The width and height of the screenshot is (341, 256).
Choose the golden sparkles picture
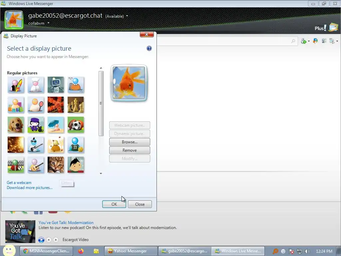(x=16, y=145)
